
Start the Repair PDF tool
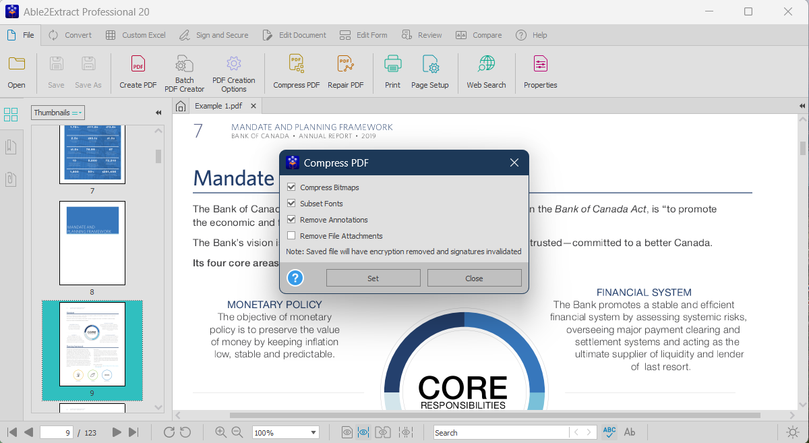click(346, 71)
